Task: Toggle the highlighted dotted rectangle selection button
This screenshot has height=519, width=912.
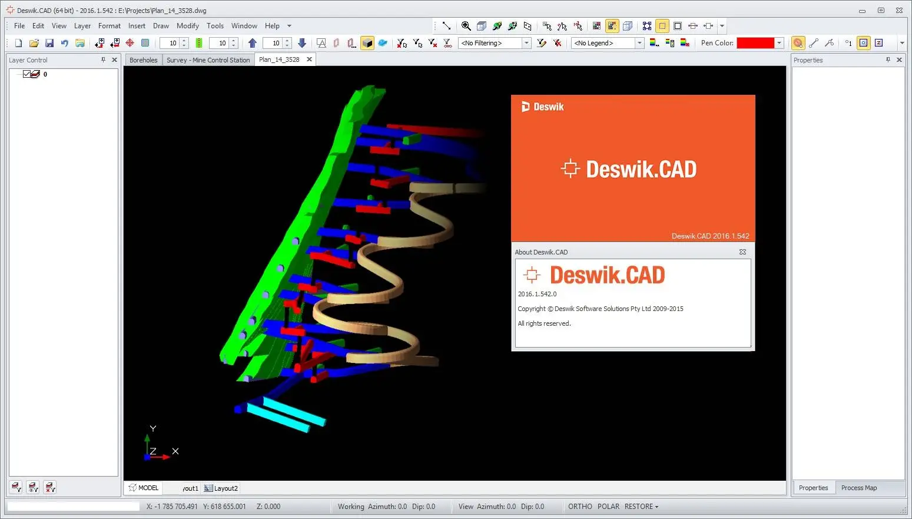Action: click(x=662, y=26)
